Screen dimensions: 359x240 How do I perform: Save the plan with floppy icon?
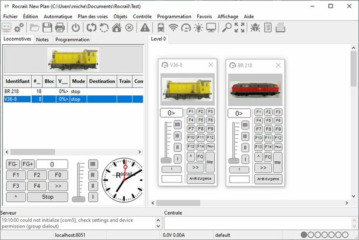point(48,28)
